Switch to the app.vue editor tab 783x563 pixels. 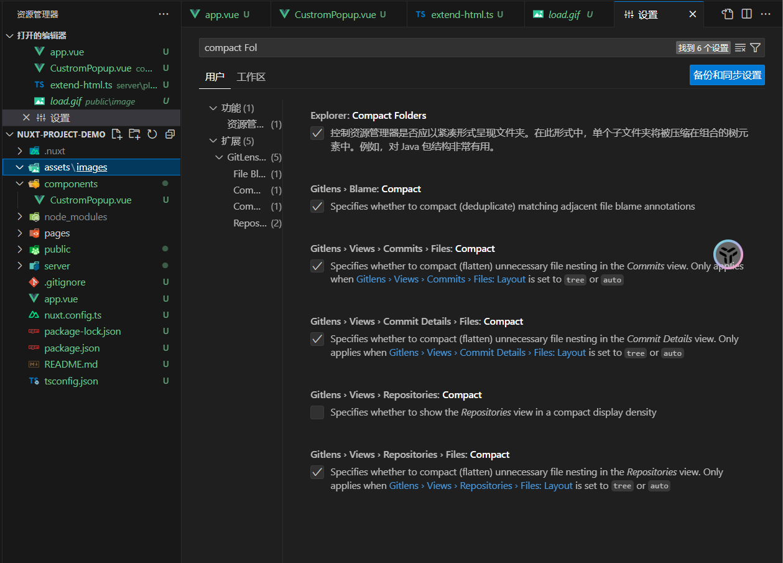pos(226,14)
